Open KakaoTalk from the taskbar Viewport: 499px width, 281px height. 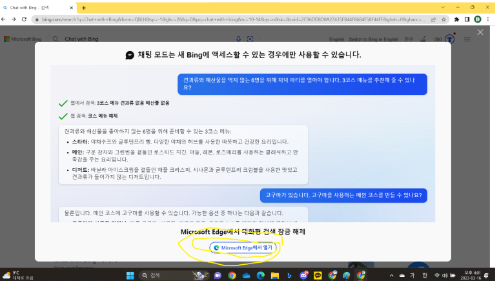(x=318, y=275)
